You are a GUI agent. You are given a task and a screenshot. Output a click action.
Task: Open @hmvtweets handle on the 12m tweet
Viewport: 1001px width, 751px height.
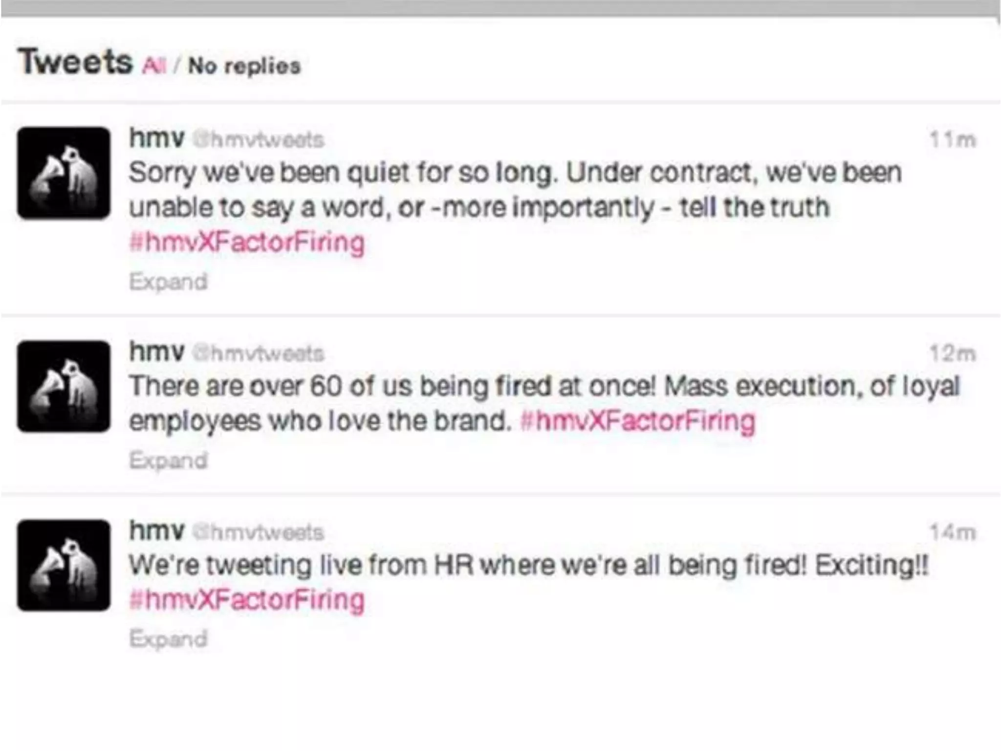coord(258,353)
